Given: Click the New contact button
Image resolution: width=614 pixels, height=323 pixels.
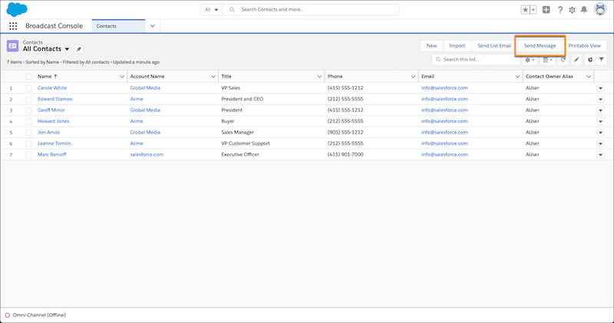Looking at the screenshot, I should (431, 46).
